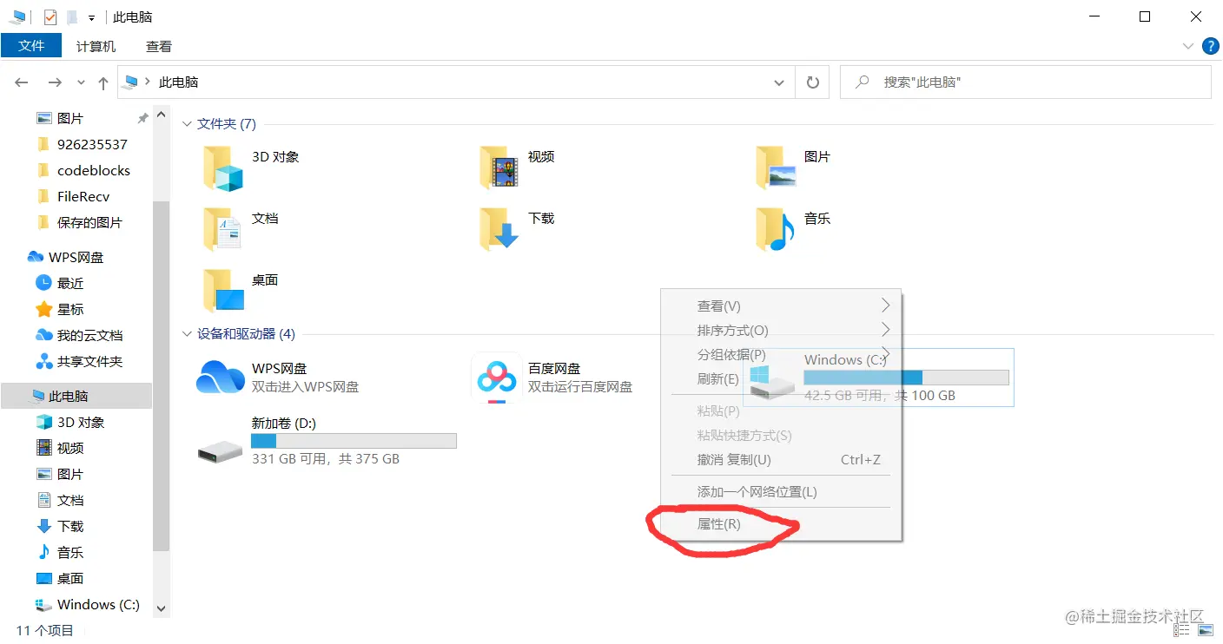The width and height of the screenshot is (1223, 644).
Task: Choose 撤消 复制(U) in context menu
Action: [x=781, y=459]
